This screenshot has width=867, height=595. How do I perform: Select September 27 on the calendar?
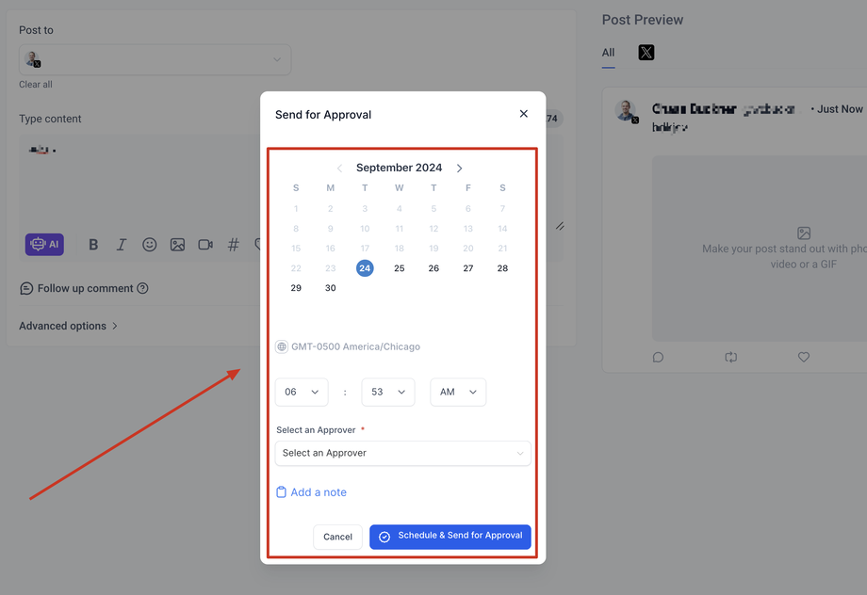[467, 268]
